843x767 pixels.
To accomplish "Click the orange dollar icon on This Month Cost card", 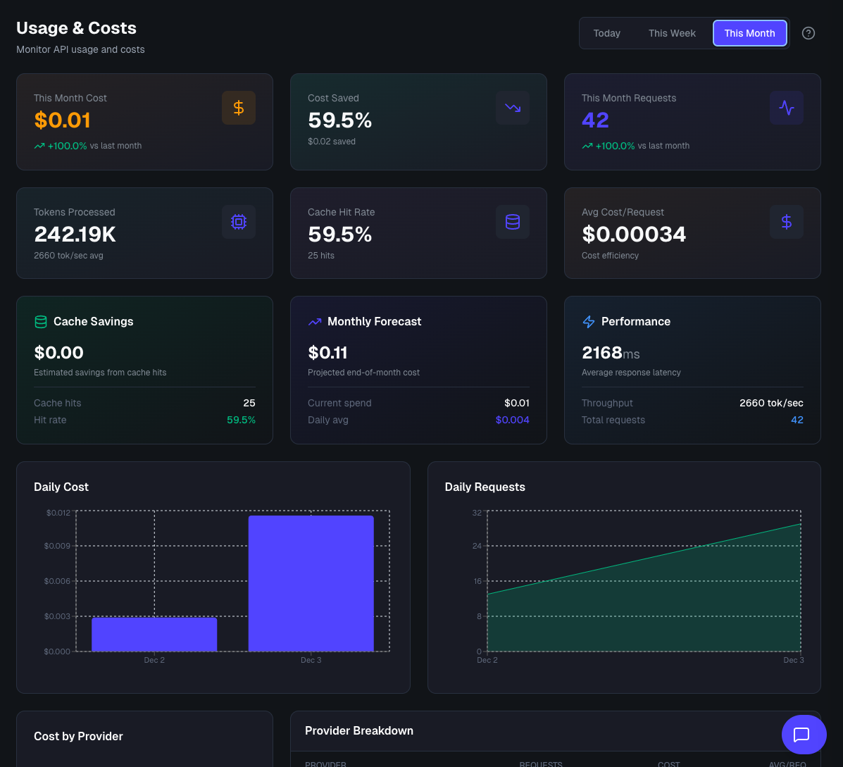I will pyautogui.click(x=239, y=108).
